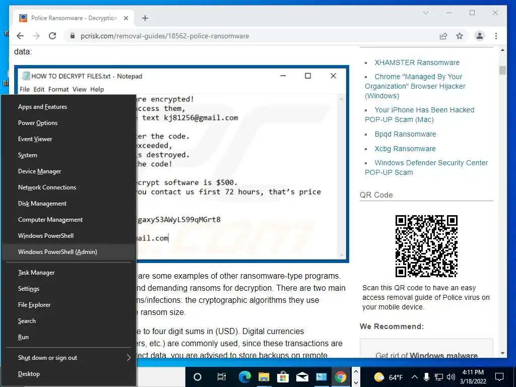Open XHAMSTER Ransomware link
The image size is (516, 387).
click(417, 62)
